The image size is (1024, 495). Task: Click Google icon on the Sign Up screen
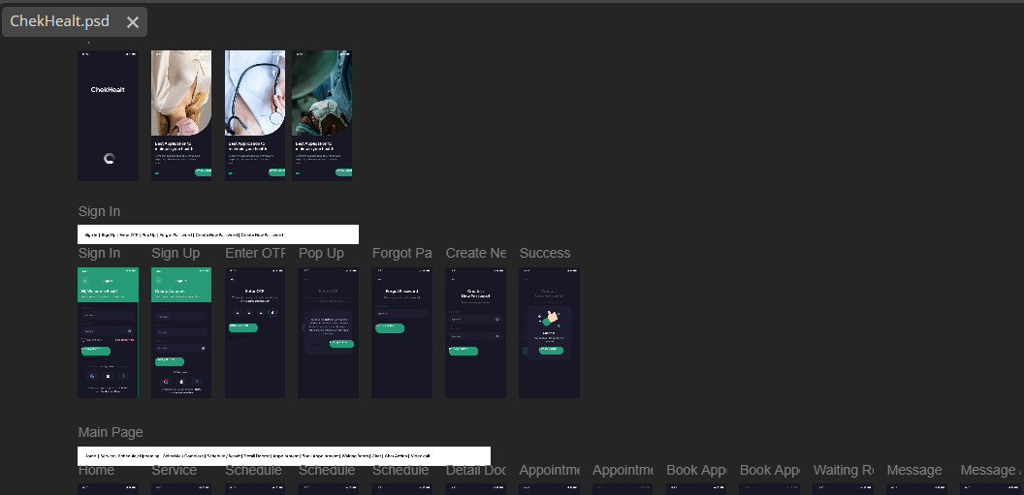(166, 382)
